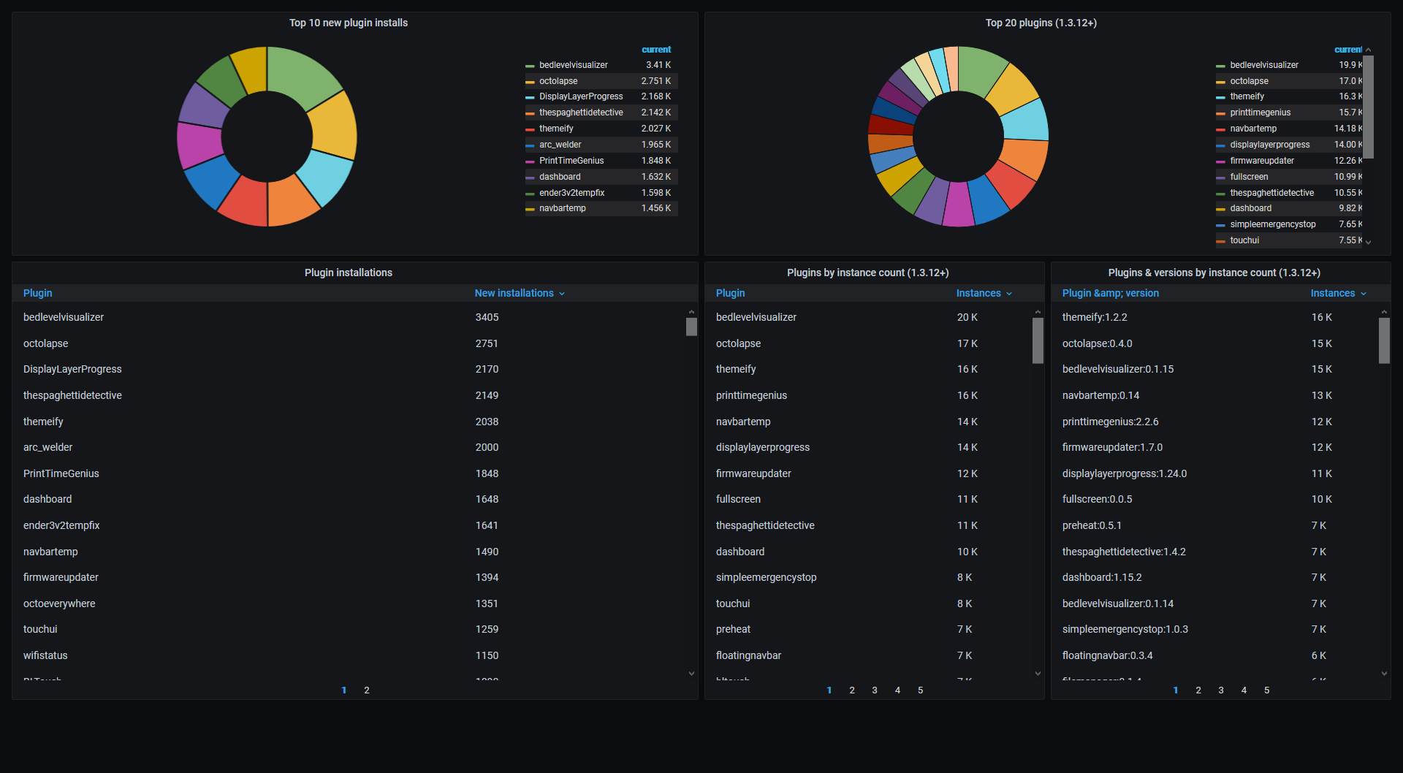Click the octoeverywhere row in Plugin installations

tap(349, 603)
